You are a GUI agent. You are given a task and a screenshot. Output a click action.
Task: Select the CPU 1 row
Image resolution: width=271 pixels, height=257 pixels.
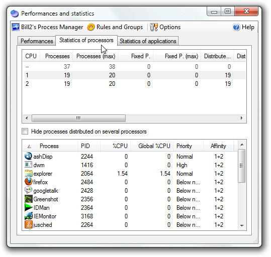coord(134,75)
